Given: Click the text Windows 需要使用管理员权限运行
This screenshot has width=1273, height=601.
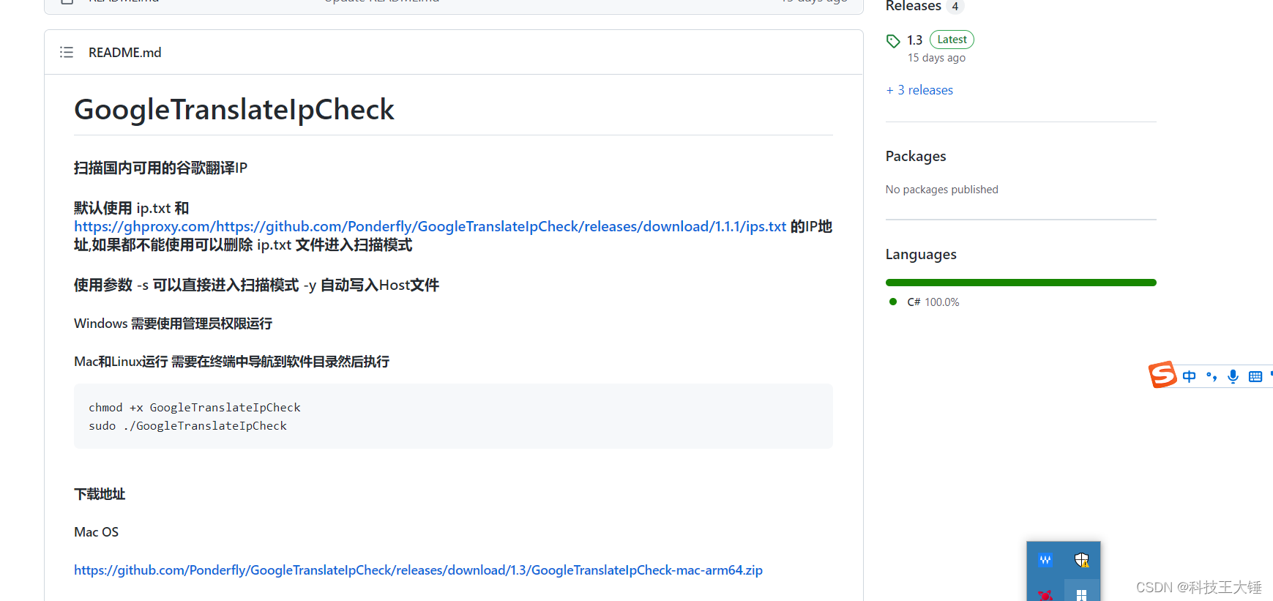Looking at the screenshot, I should [x=173, y=324].
